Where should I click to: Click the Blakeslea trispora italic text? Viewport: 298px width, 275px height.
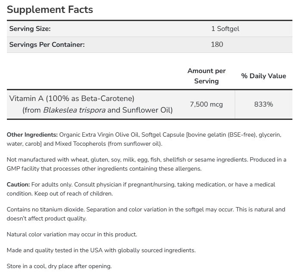click(74, 110)
